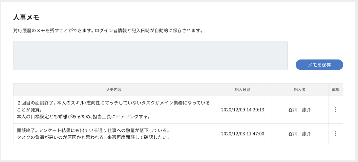358x162 pixels.
Task: Click the 編集 column header
Action: [335, 89]
